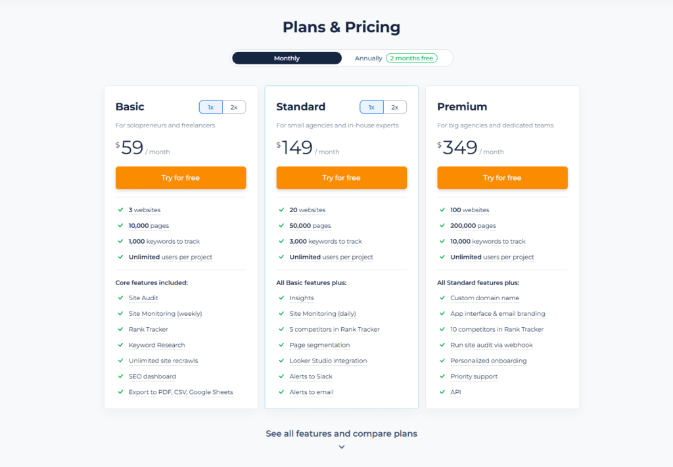Switch billing to Annually
This screenshot has width=673, height=467.
click(x=369, y=58)
